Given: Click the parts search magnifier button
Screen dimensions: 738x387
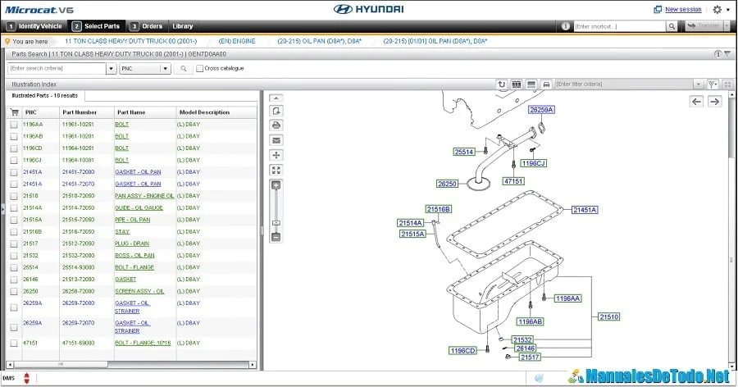Looking at the screenshot, I should [x=183, y=69].
